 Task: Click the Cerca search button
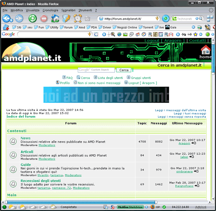[x=124, y=70]
